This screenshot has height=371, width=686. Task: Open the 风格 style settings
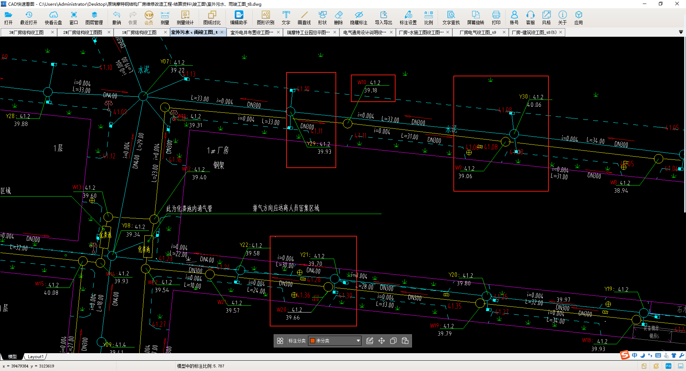(546, 17)
